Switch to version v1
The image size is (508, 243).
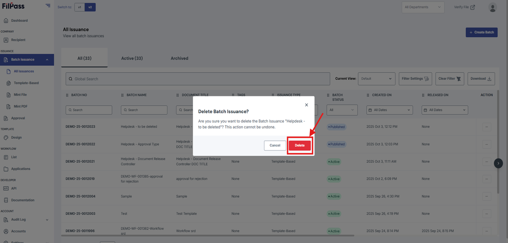79,7
